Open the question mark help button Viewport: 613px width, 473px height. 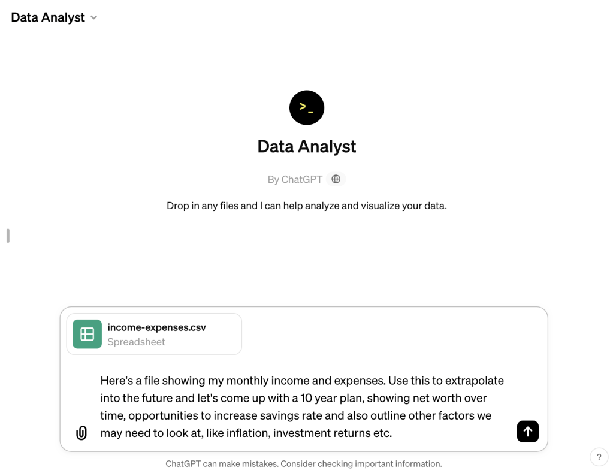click(x=599, y=457)
